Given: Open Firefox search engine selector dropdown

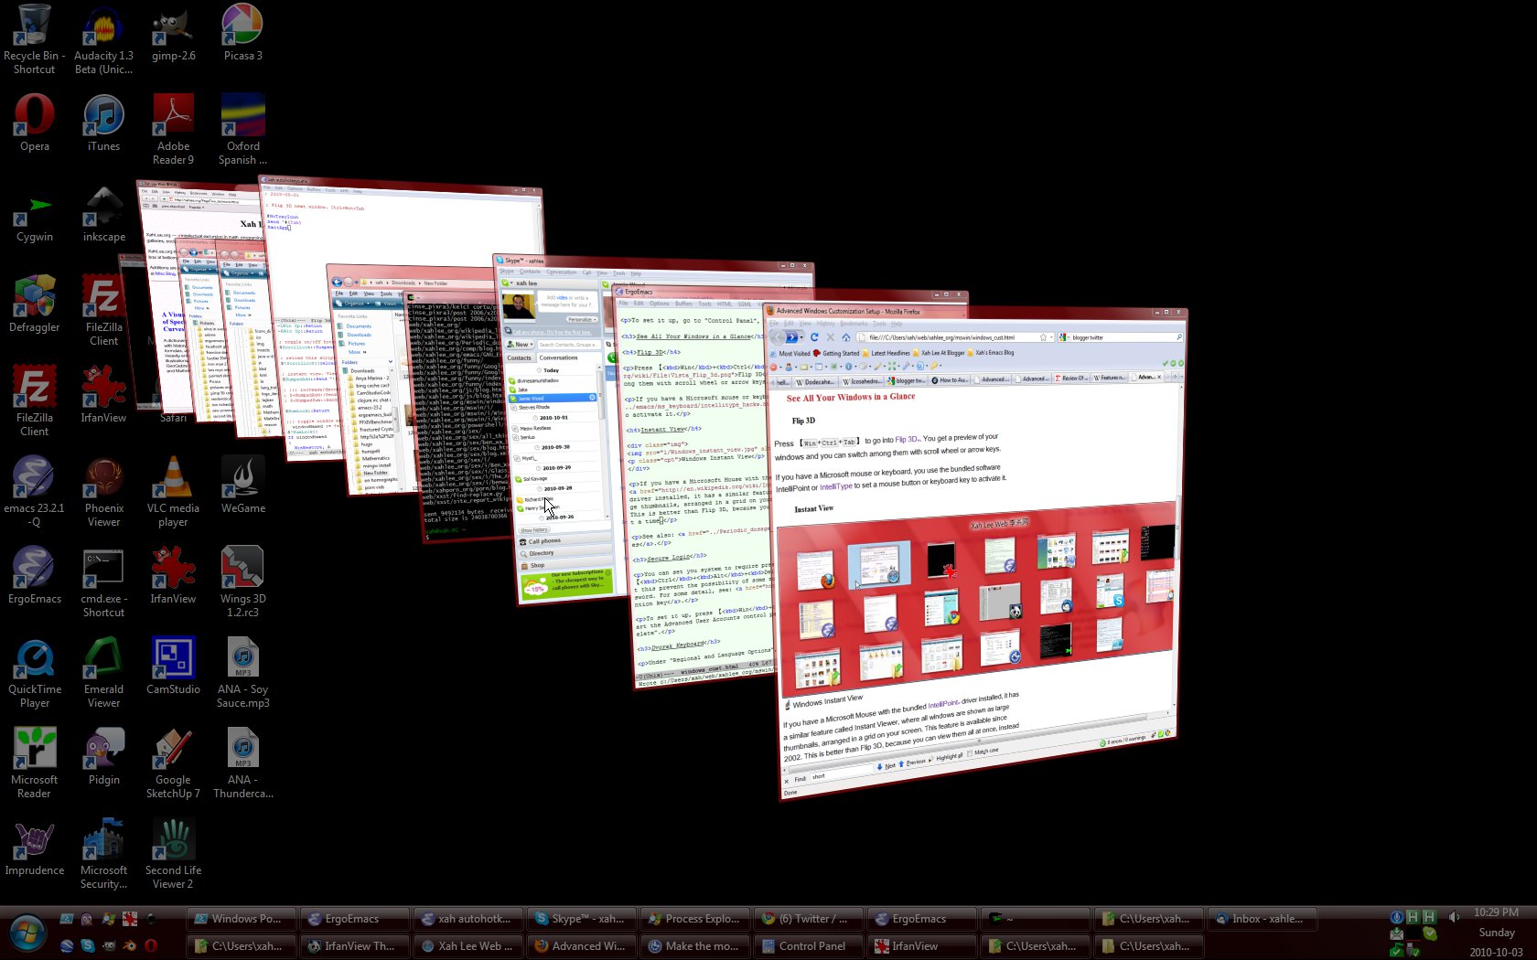Looking at the screenshot, I should tap(1065, 337).
